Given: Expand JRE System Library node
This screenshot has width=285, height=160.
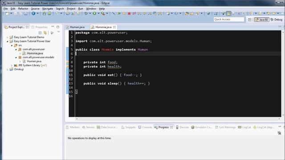Looking at the screenshot, I should (x=12, y=65).
